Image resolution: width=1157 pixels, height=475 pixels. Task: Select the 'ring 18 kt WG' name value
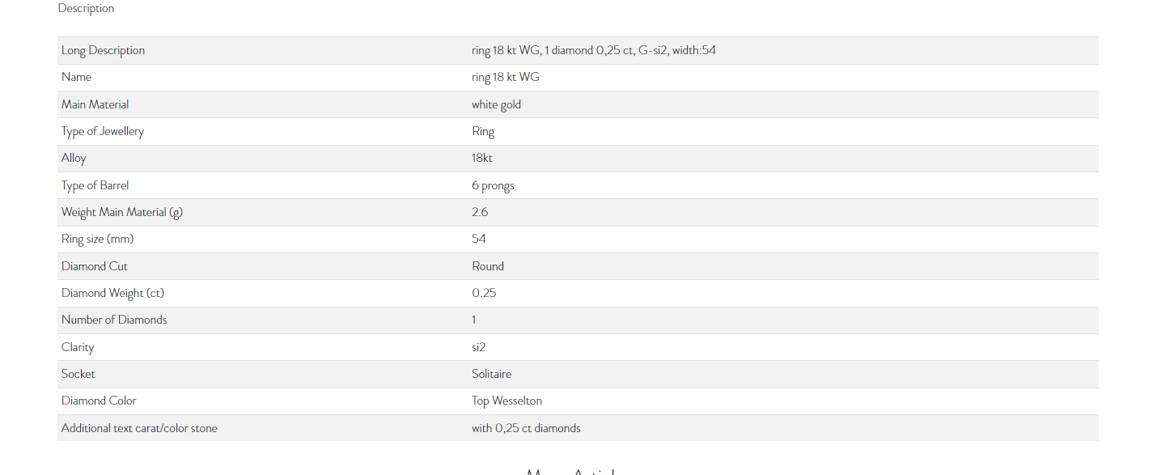[x=506, y=77]
